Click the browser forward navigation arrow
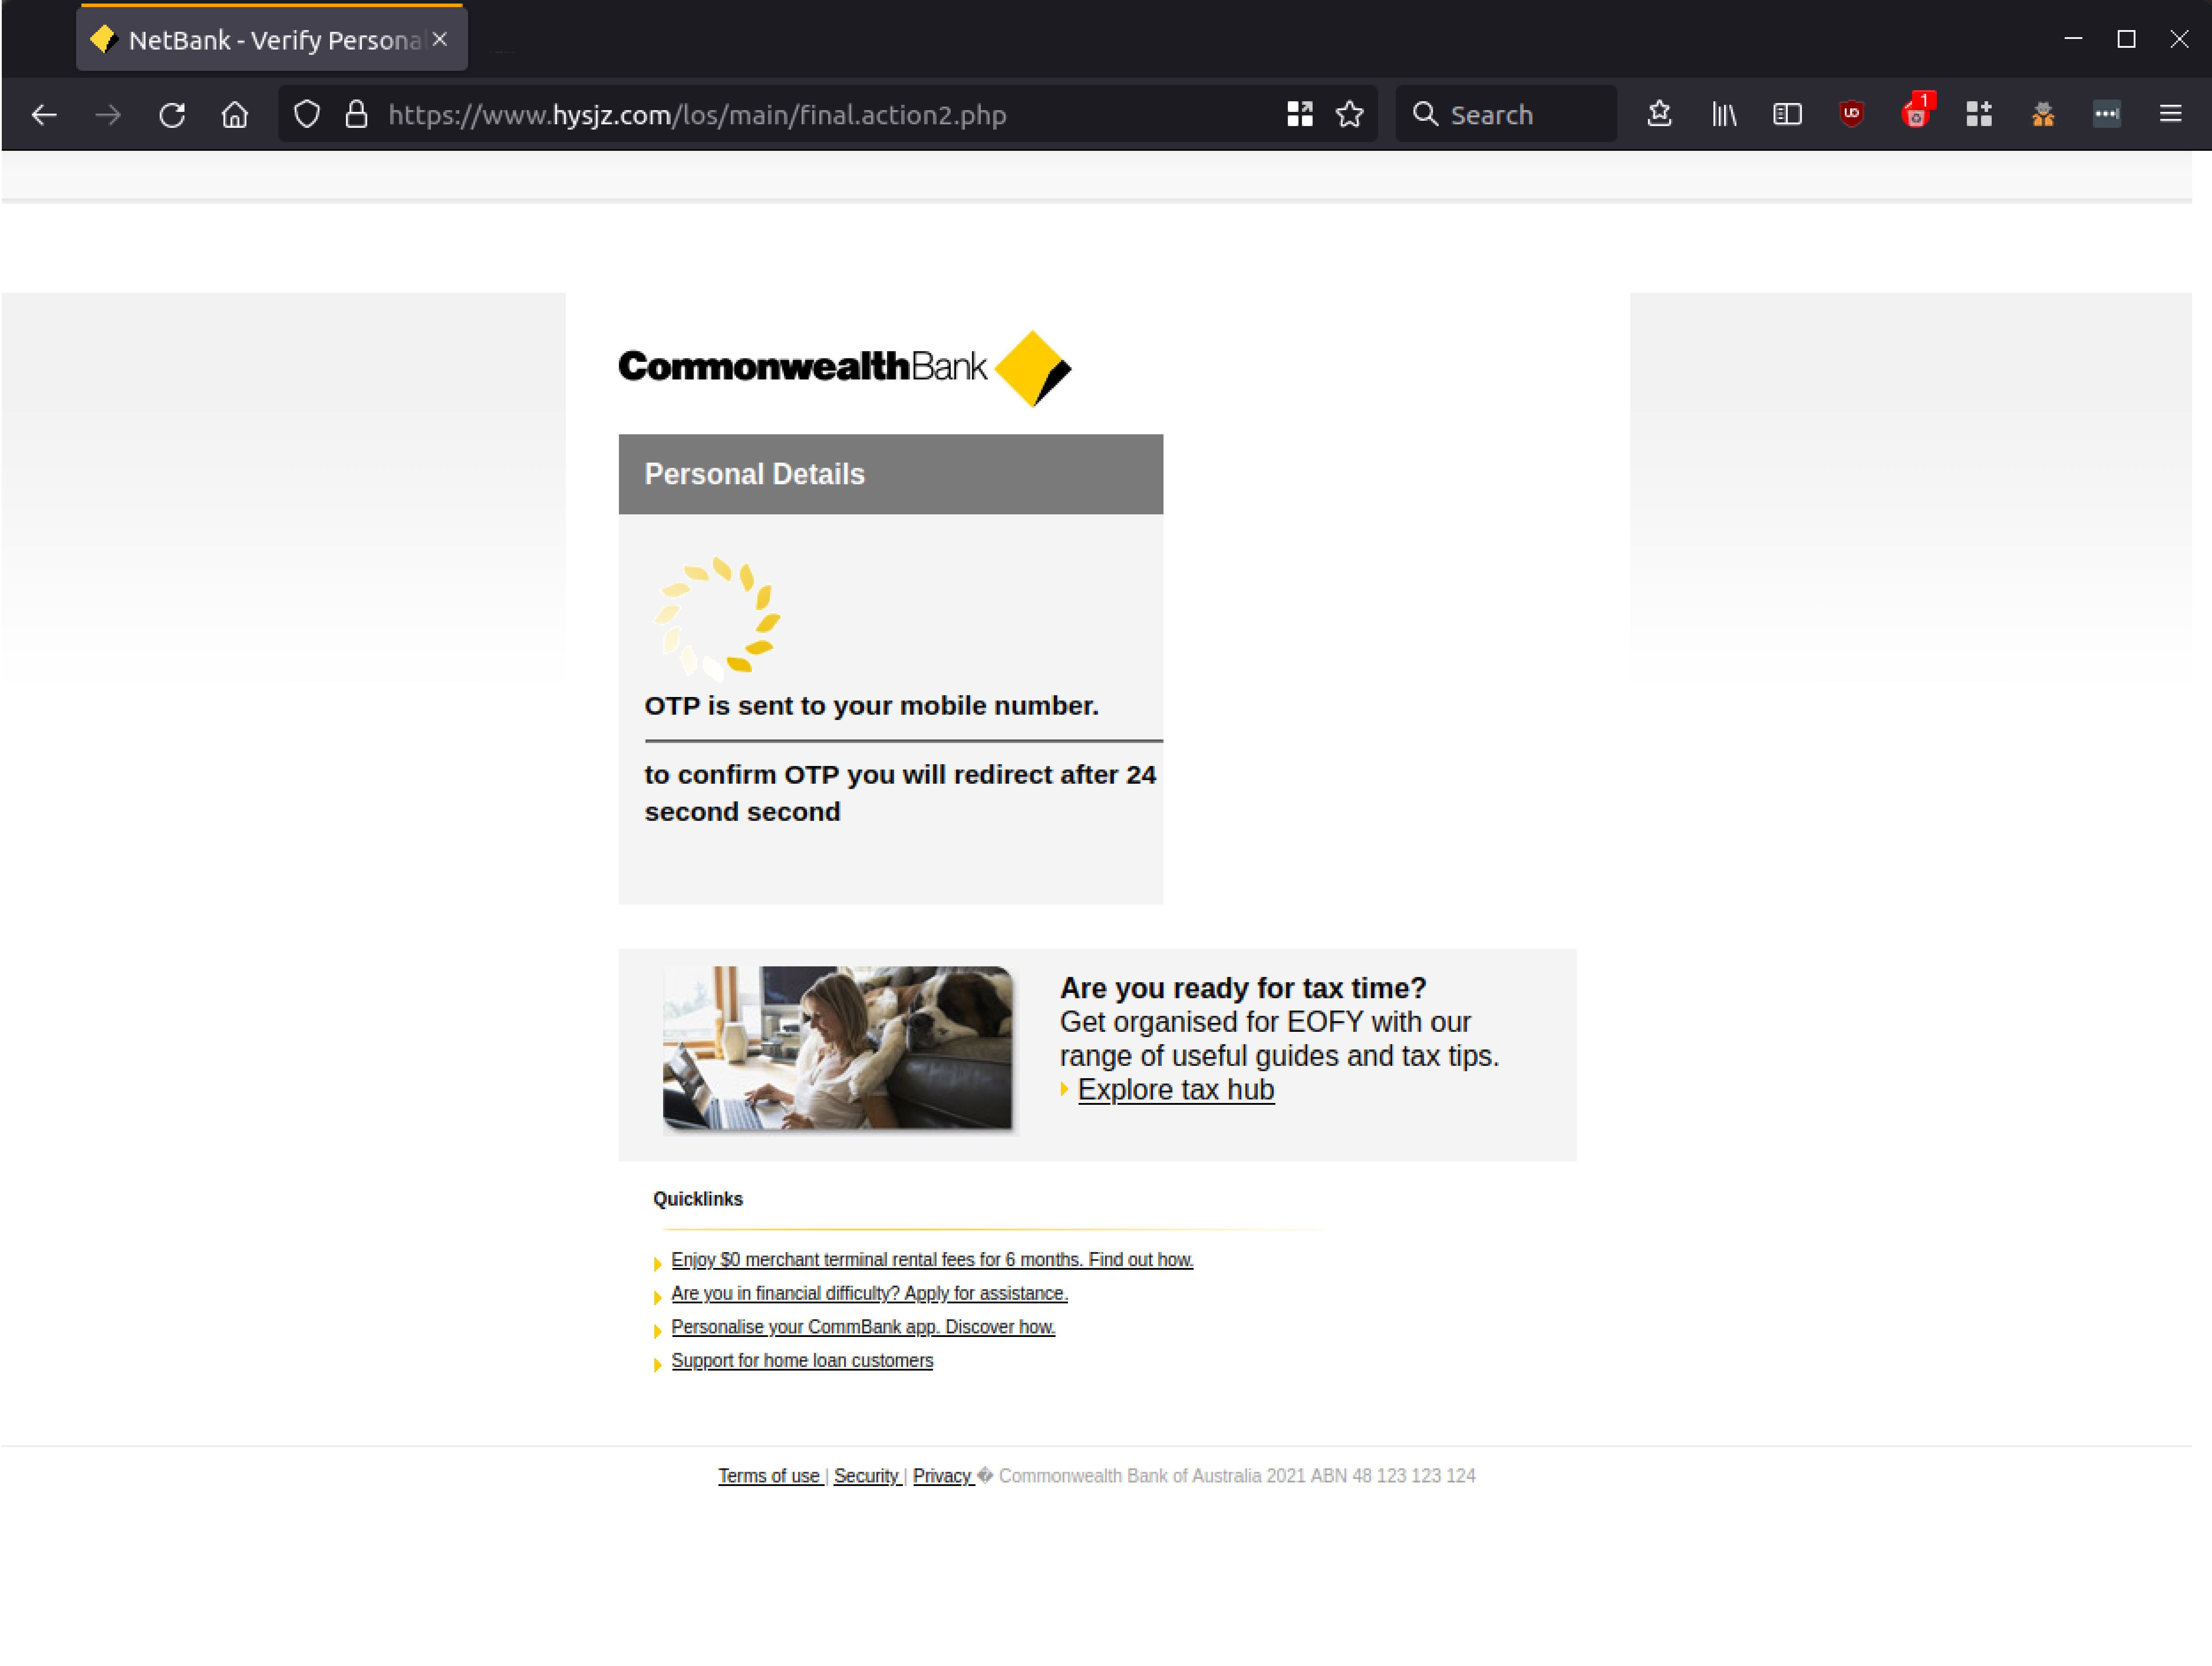2212x1666 pixels. tap(108, 114)
